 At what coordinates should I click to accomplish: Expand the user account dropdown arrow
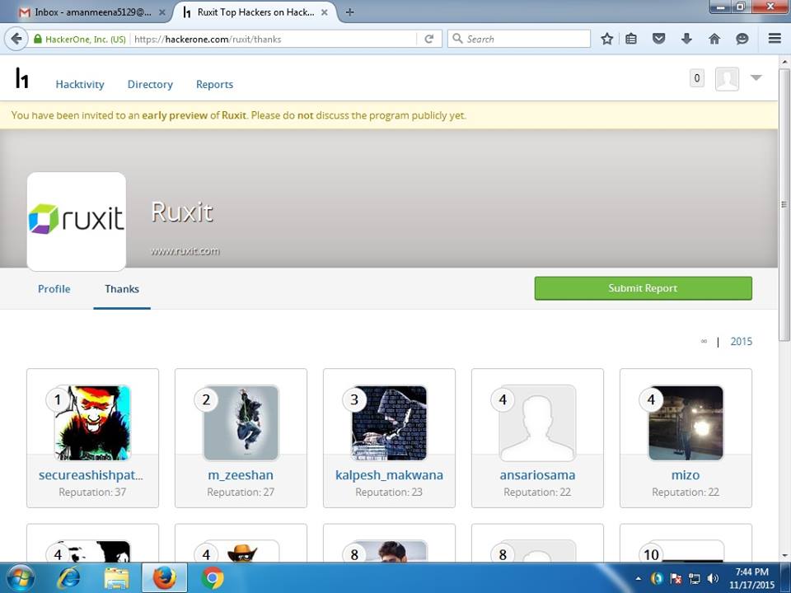(756, 77)
